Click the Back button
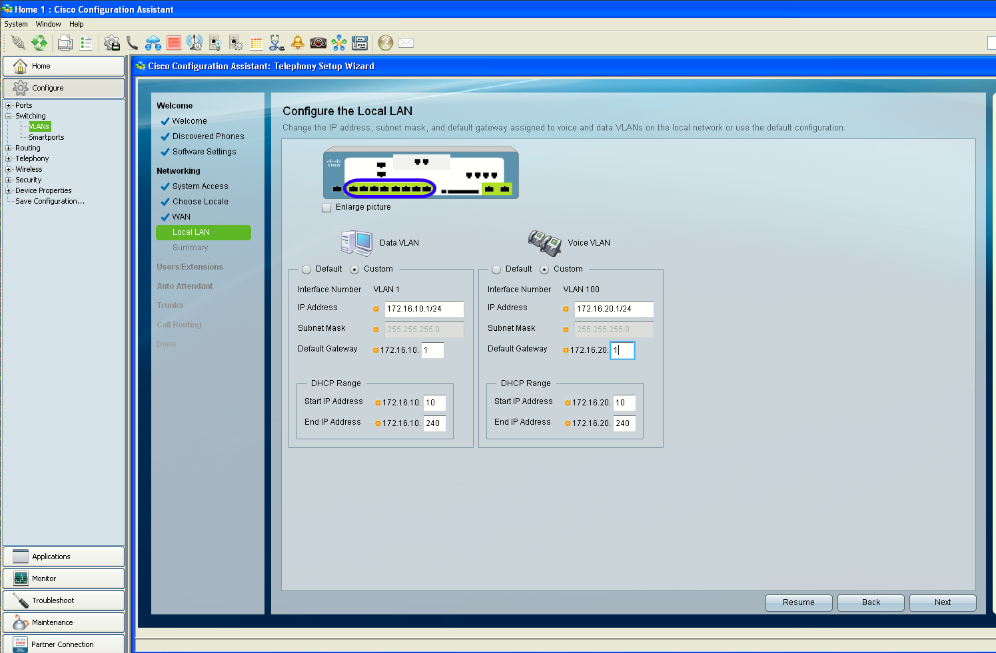Screen dimensions: 996x653 point(871,602)
